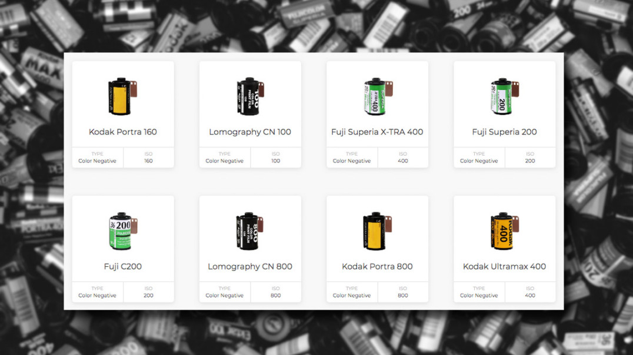Viewport: 633px width, 355px height.
Task: Select ISO value 400 under Kodak Ultramax 400
Action: [530, 296]
